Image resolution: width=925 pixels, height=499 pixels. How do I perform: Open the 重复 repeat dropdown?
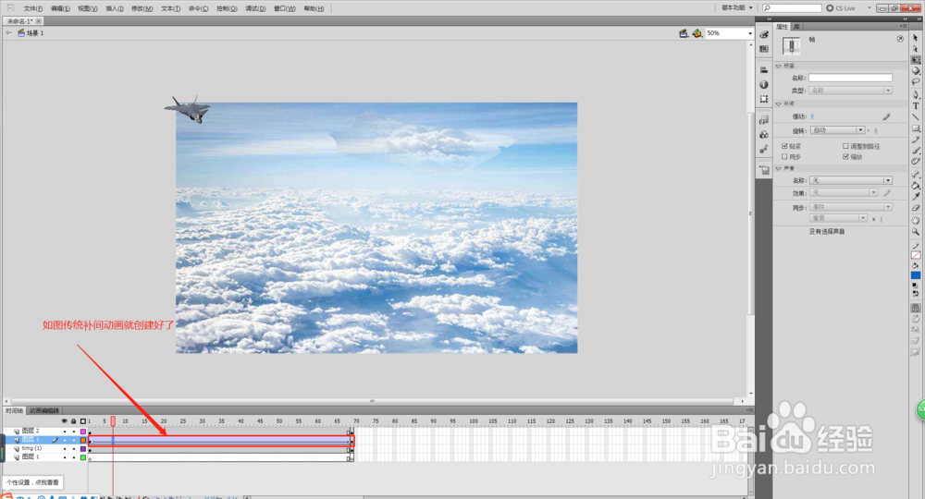click(x=838, y=218)
